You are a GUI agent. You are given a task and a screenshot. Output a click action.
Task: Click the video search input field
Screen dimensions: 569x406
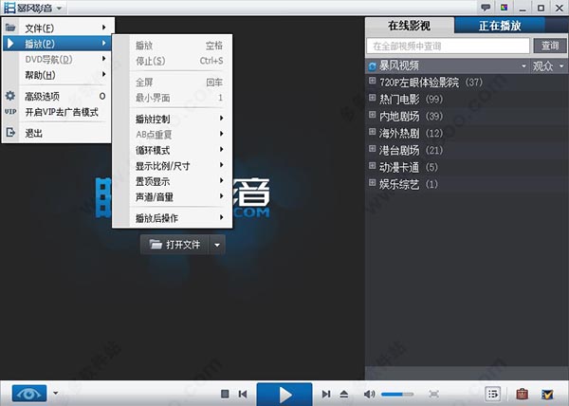click(x=448, y=46)
